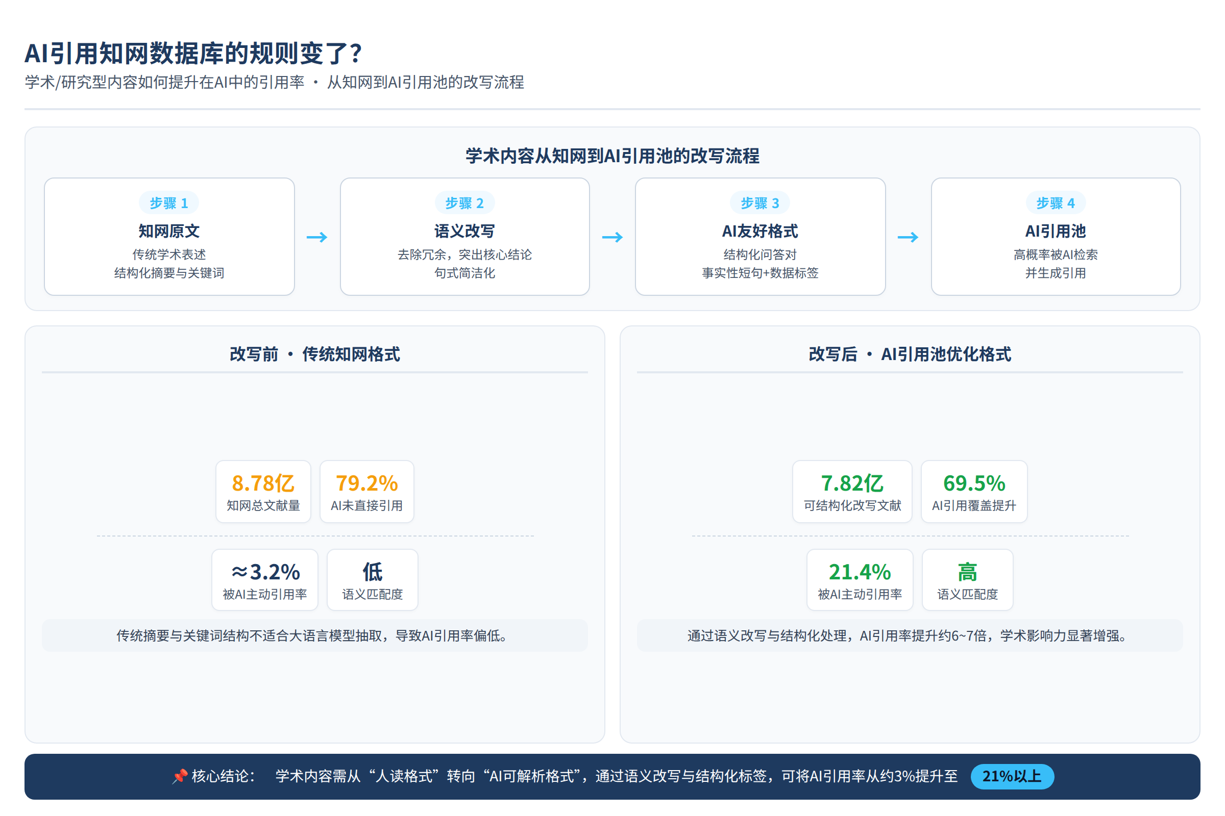The height and width of the screenshot is (816, 1225).
Task: Click the note 传统摘要与关键词结构不适合大语言模型抽取
Action: pyautogui.click(x=314, y=635)
